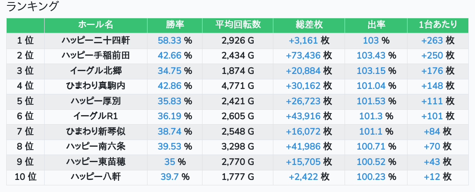Select the ハッピー南六条 hall
This screenshot has width=475, height=192.
tap(95, 146)
